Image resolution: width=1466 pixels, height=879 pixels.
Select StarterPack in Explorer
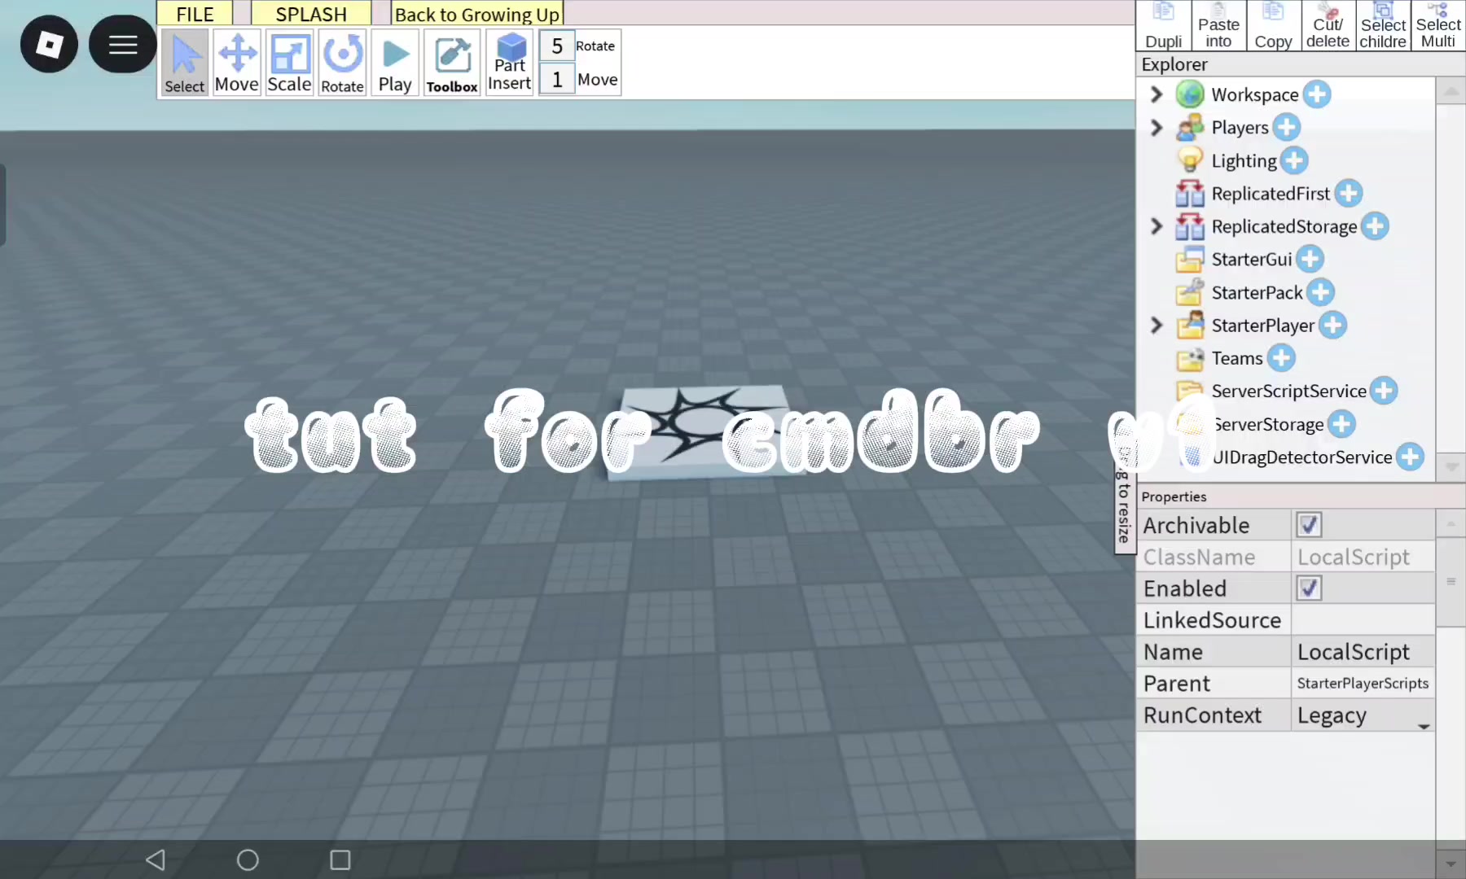[x=1257, y=292]
